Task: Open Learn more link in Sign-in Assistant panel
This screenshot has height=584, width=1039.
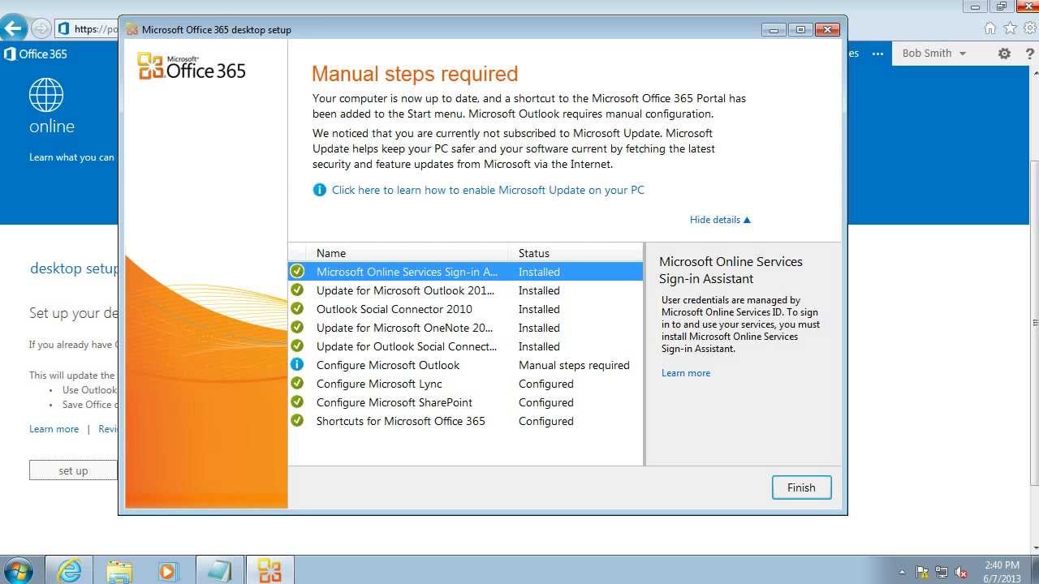Action: 686,373
